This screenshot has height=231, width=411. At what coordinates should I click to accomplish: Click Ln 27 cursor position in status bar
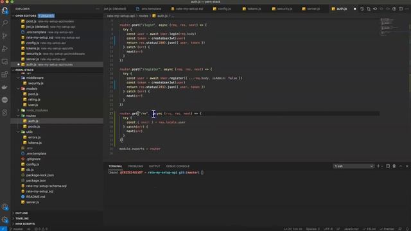click(293, 229)
